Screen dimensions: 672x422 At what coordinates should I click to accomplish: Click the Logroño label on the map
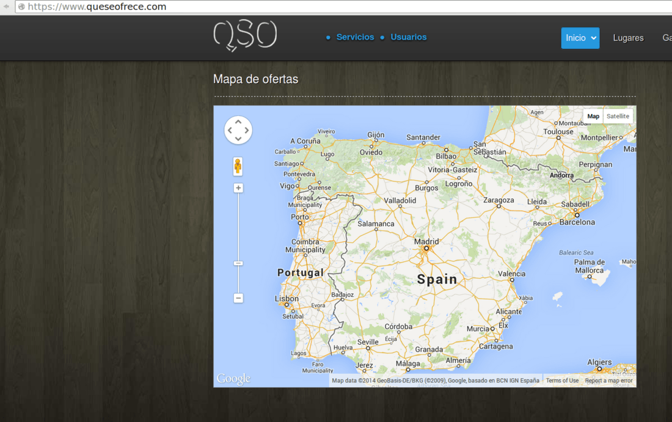tap(459, 184)
